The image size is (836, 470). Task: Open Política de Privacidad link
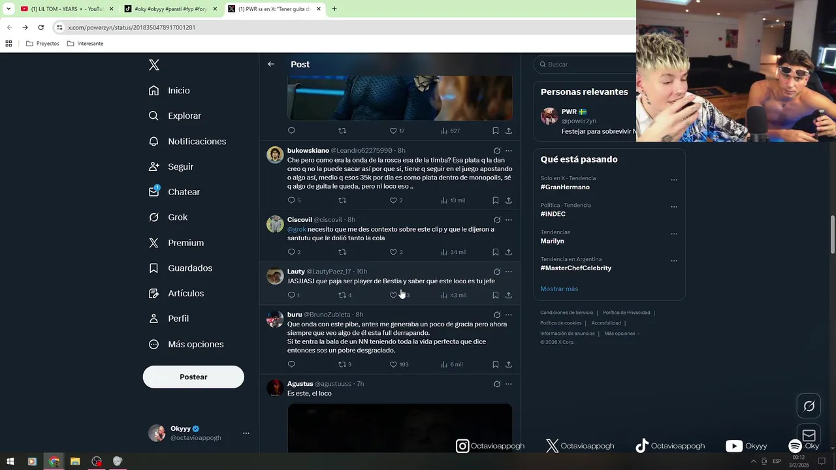coord(626,313)
